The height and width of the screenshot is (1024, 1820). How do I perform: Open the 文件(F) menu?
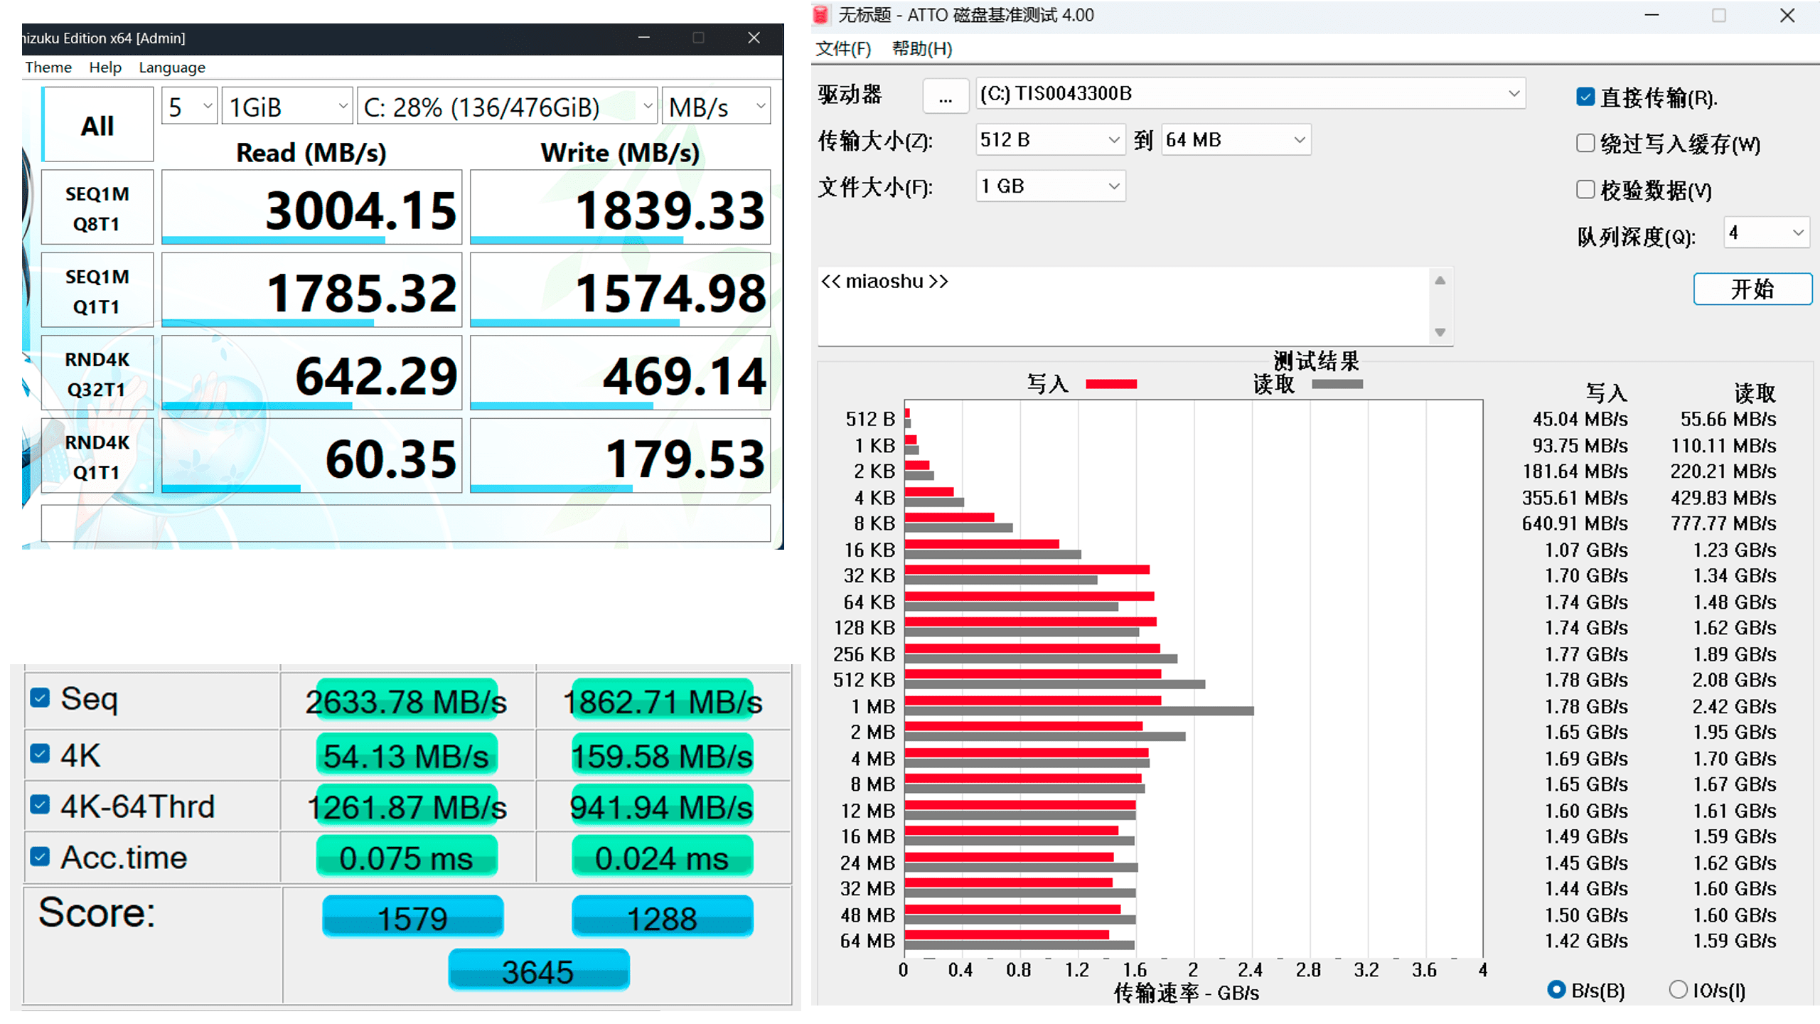pos(842,48)
